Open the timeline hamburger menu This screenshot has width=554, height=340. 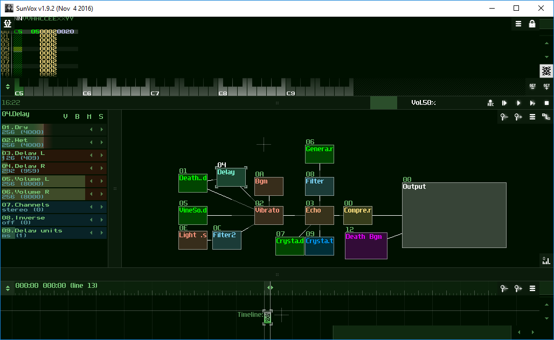point(532,288)
